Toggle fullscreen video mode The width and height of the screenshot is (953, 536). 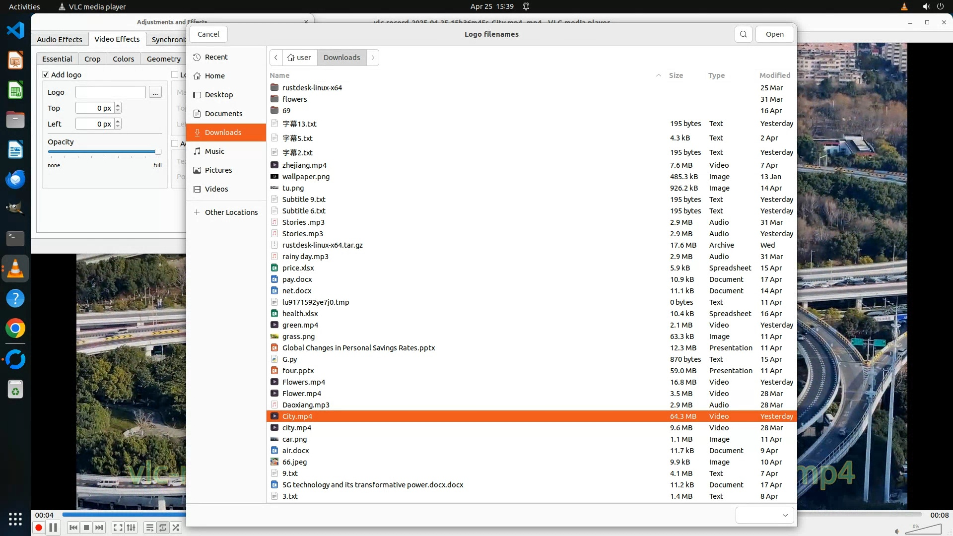click(x=118, y=528)
